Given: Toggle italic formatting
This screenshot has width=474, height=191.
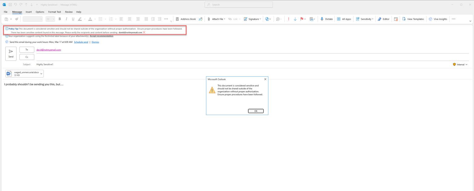Looking at the screenshot, I should point(66,19).
